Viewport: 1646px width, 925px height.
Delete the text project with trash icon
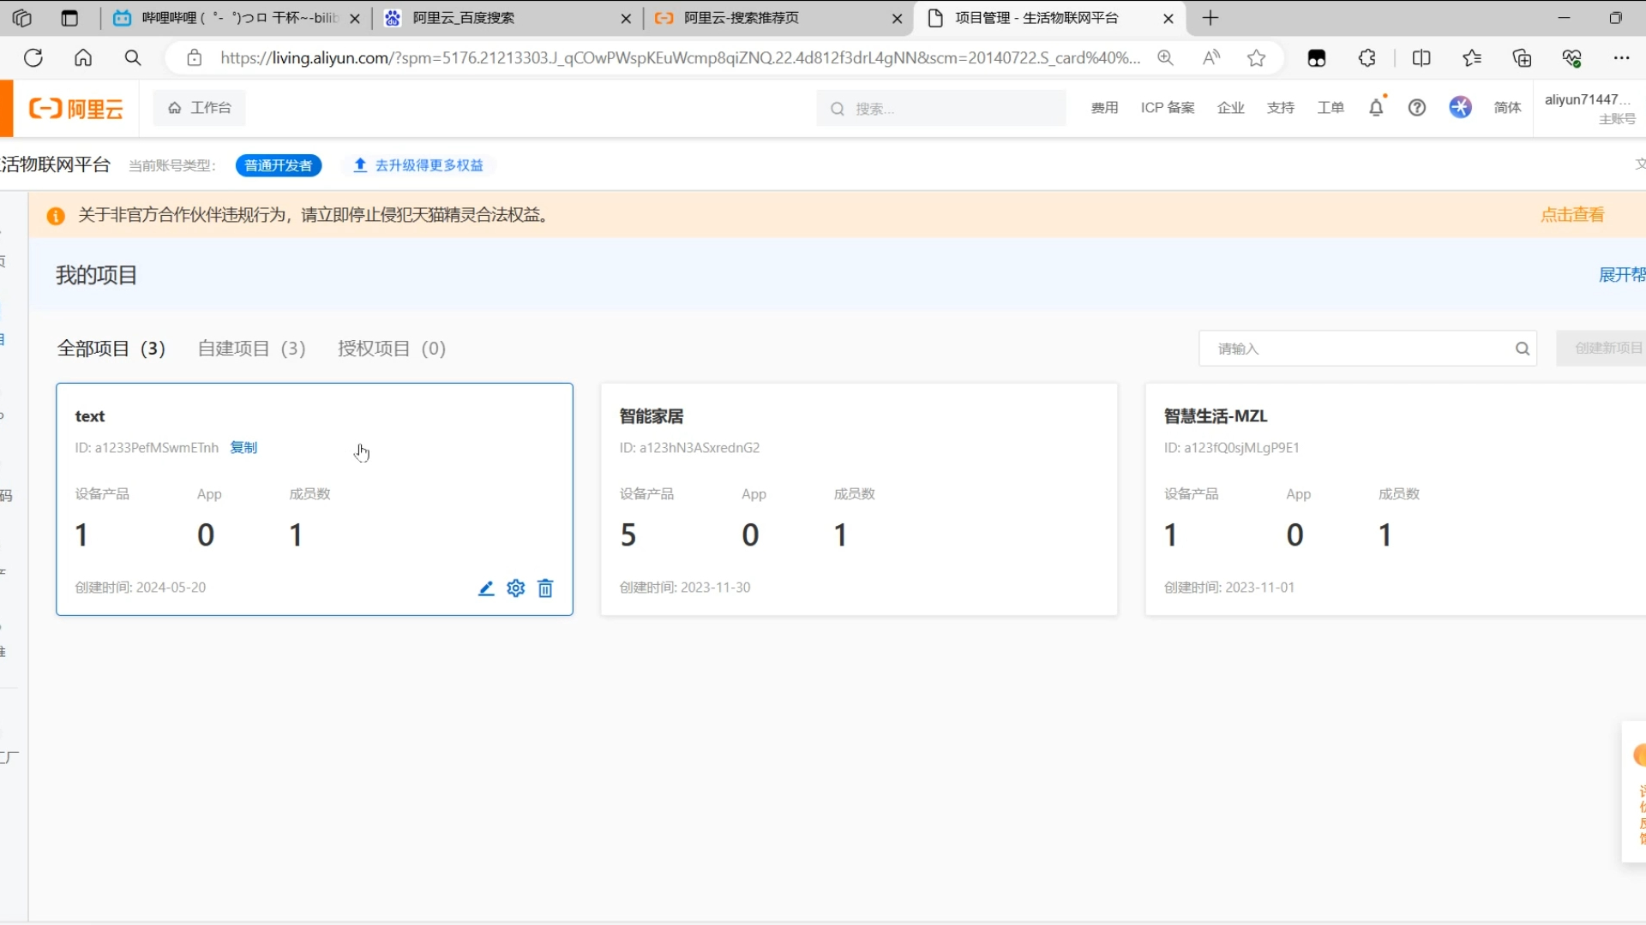[x=545, y=588]
